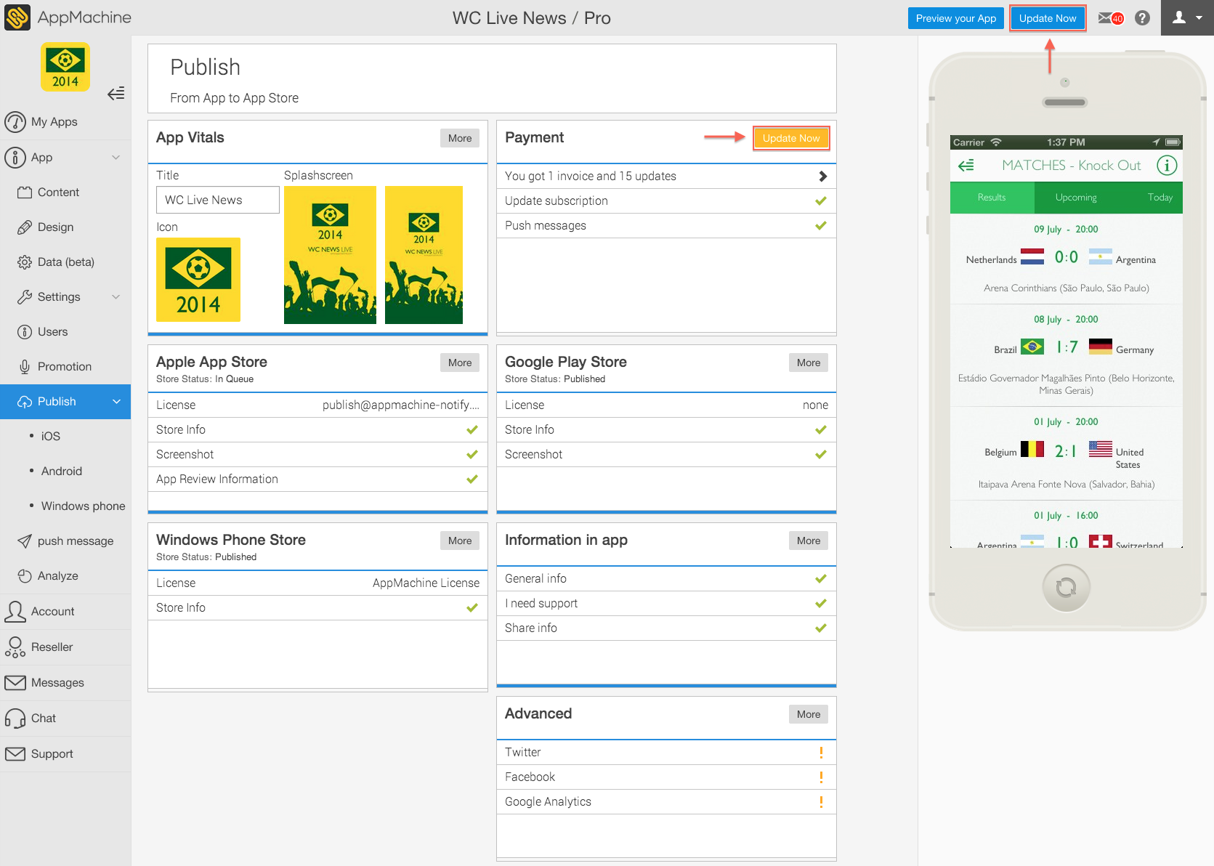
Task: Click the Settings wrench icon
Action: [25, 297]
